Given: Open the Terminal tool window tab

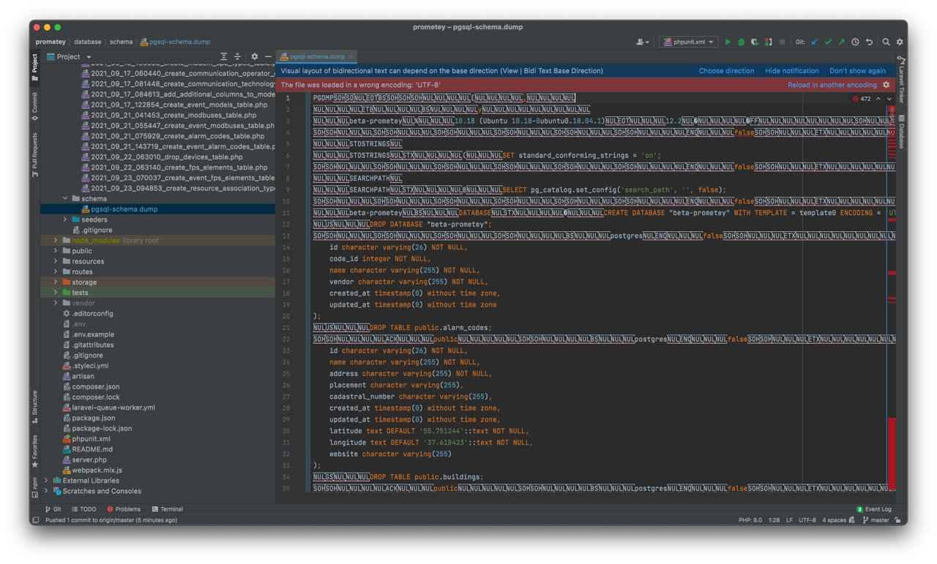Looking at the screenshot, I should 167,509.
